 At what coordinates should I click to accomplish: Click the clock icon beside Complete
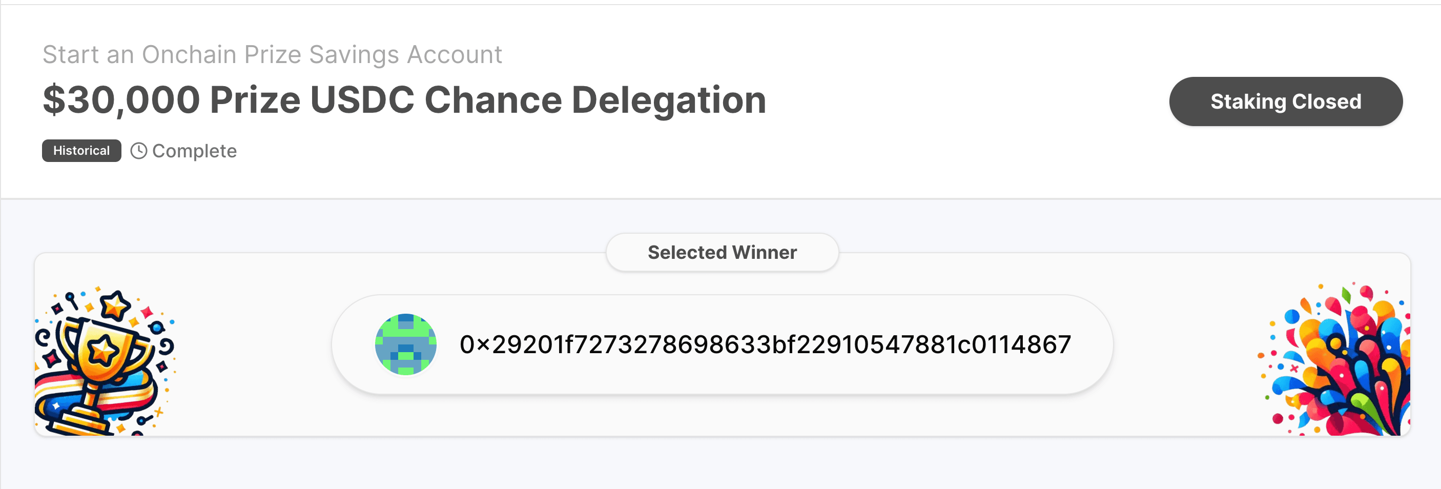(x=139, y=151)
